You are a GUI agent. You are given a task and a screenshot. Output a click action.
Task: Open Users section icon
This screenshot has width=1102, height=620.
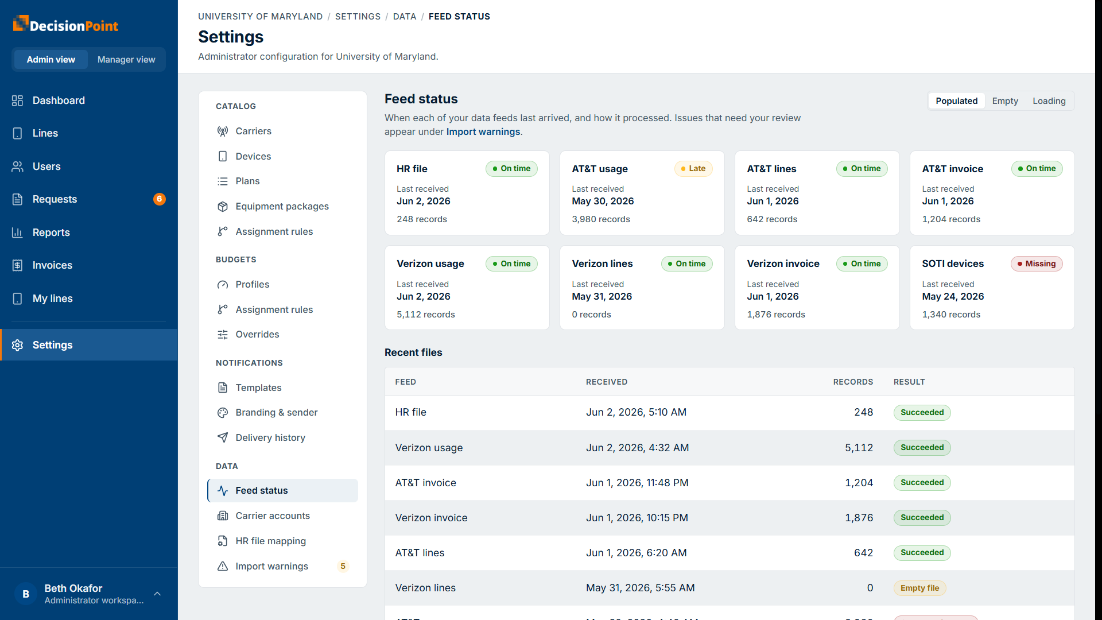click(17, 166)
